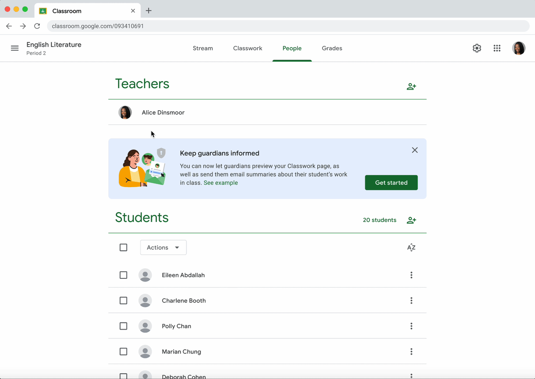Click the Get started button

[x=391, y=183]
